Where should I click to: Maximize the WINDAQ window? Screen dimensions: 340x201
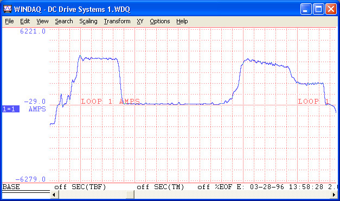pyautogui.click(x=318, y=9)
